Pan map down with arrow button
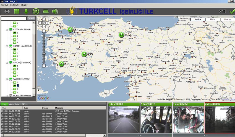The width and height of the screenshot is (235, 137). (44, 26)
